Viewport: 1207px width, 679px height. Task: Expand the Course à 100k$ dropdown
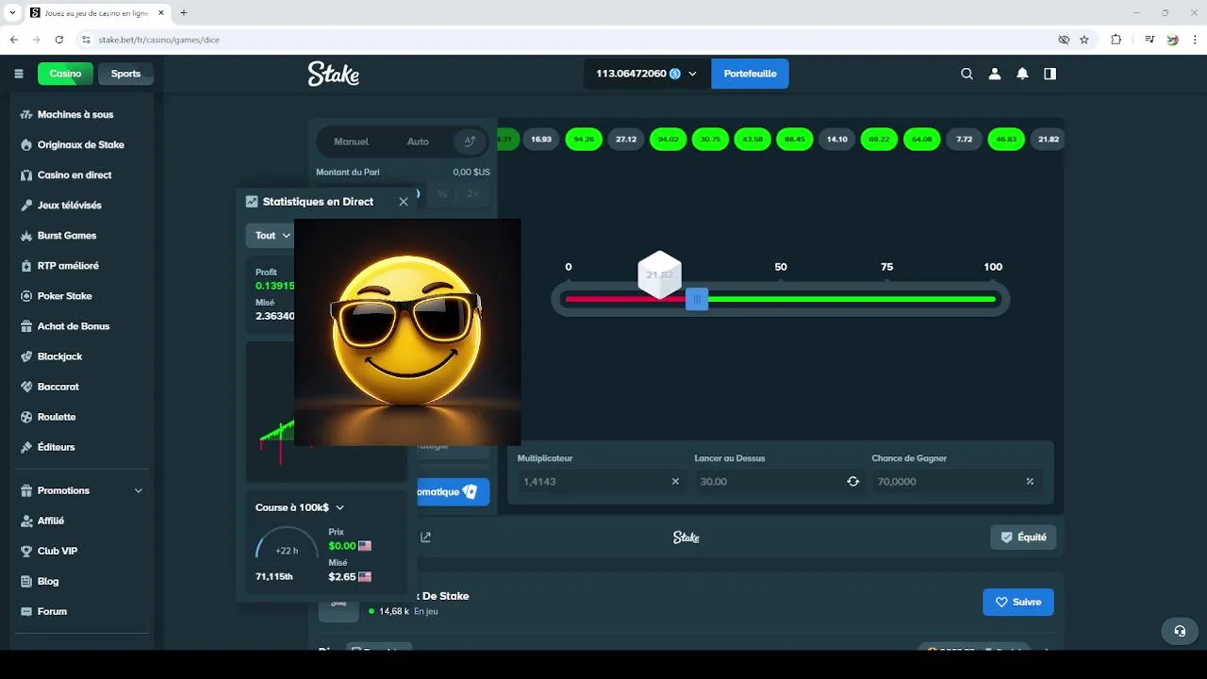[x=300, y=507]
